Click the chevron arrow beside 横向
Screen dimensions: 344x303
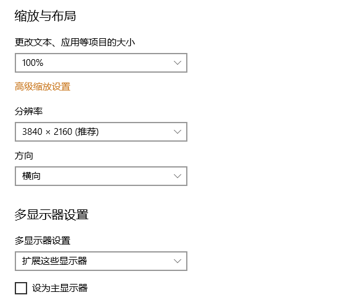(178, 176)
